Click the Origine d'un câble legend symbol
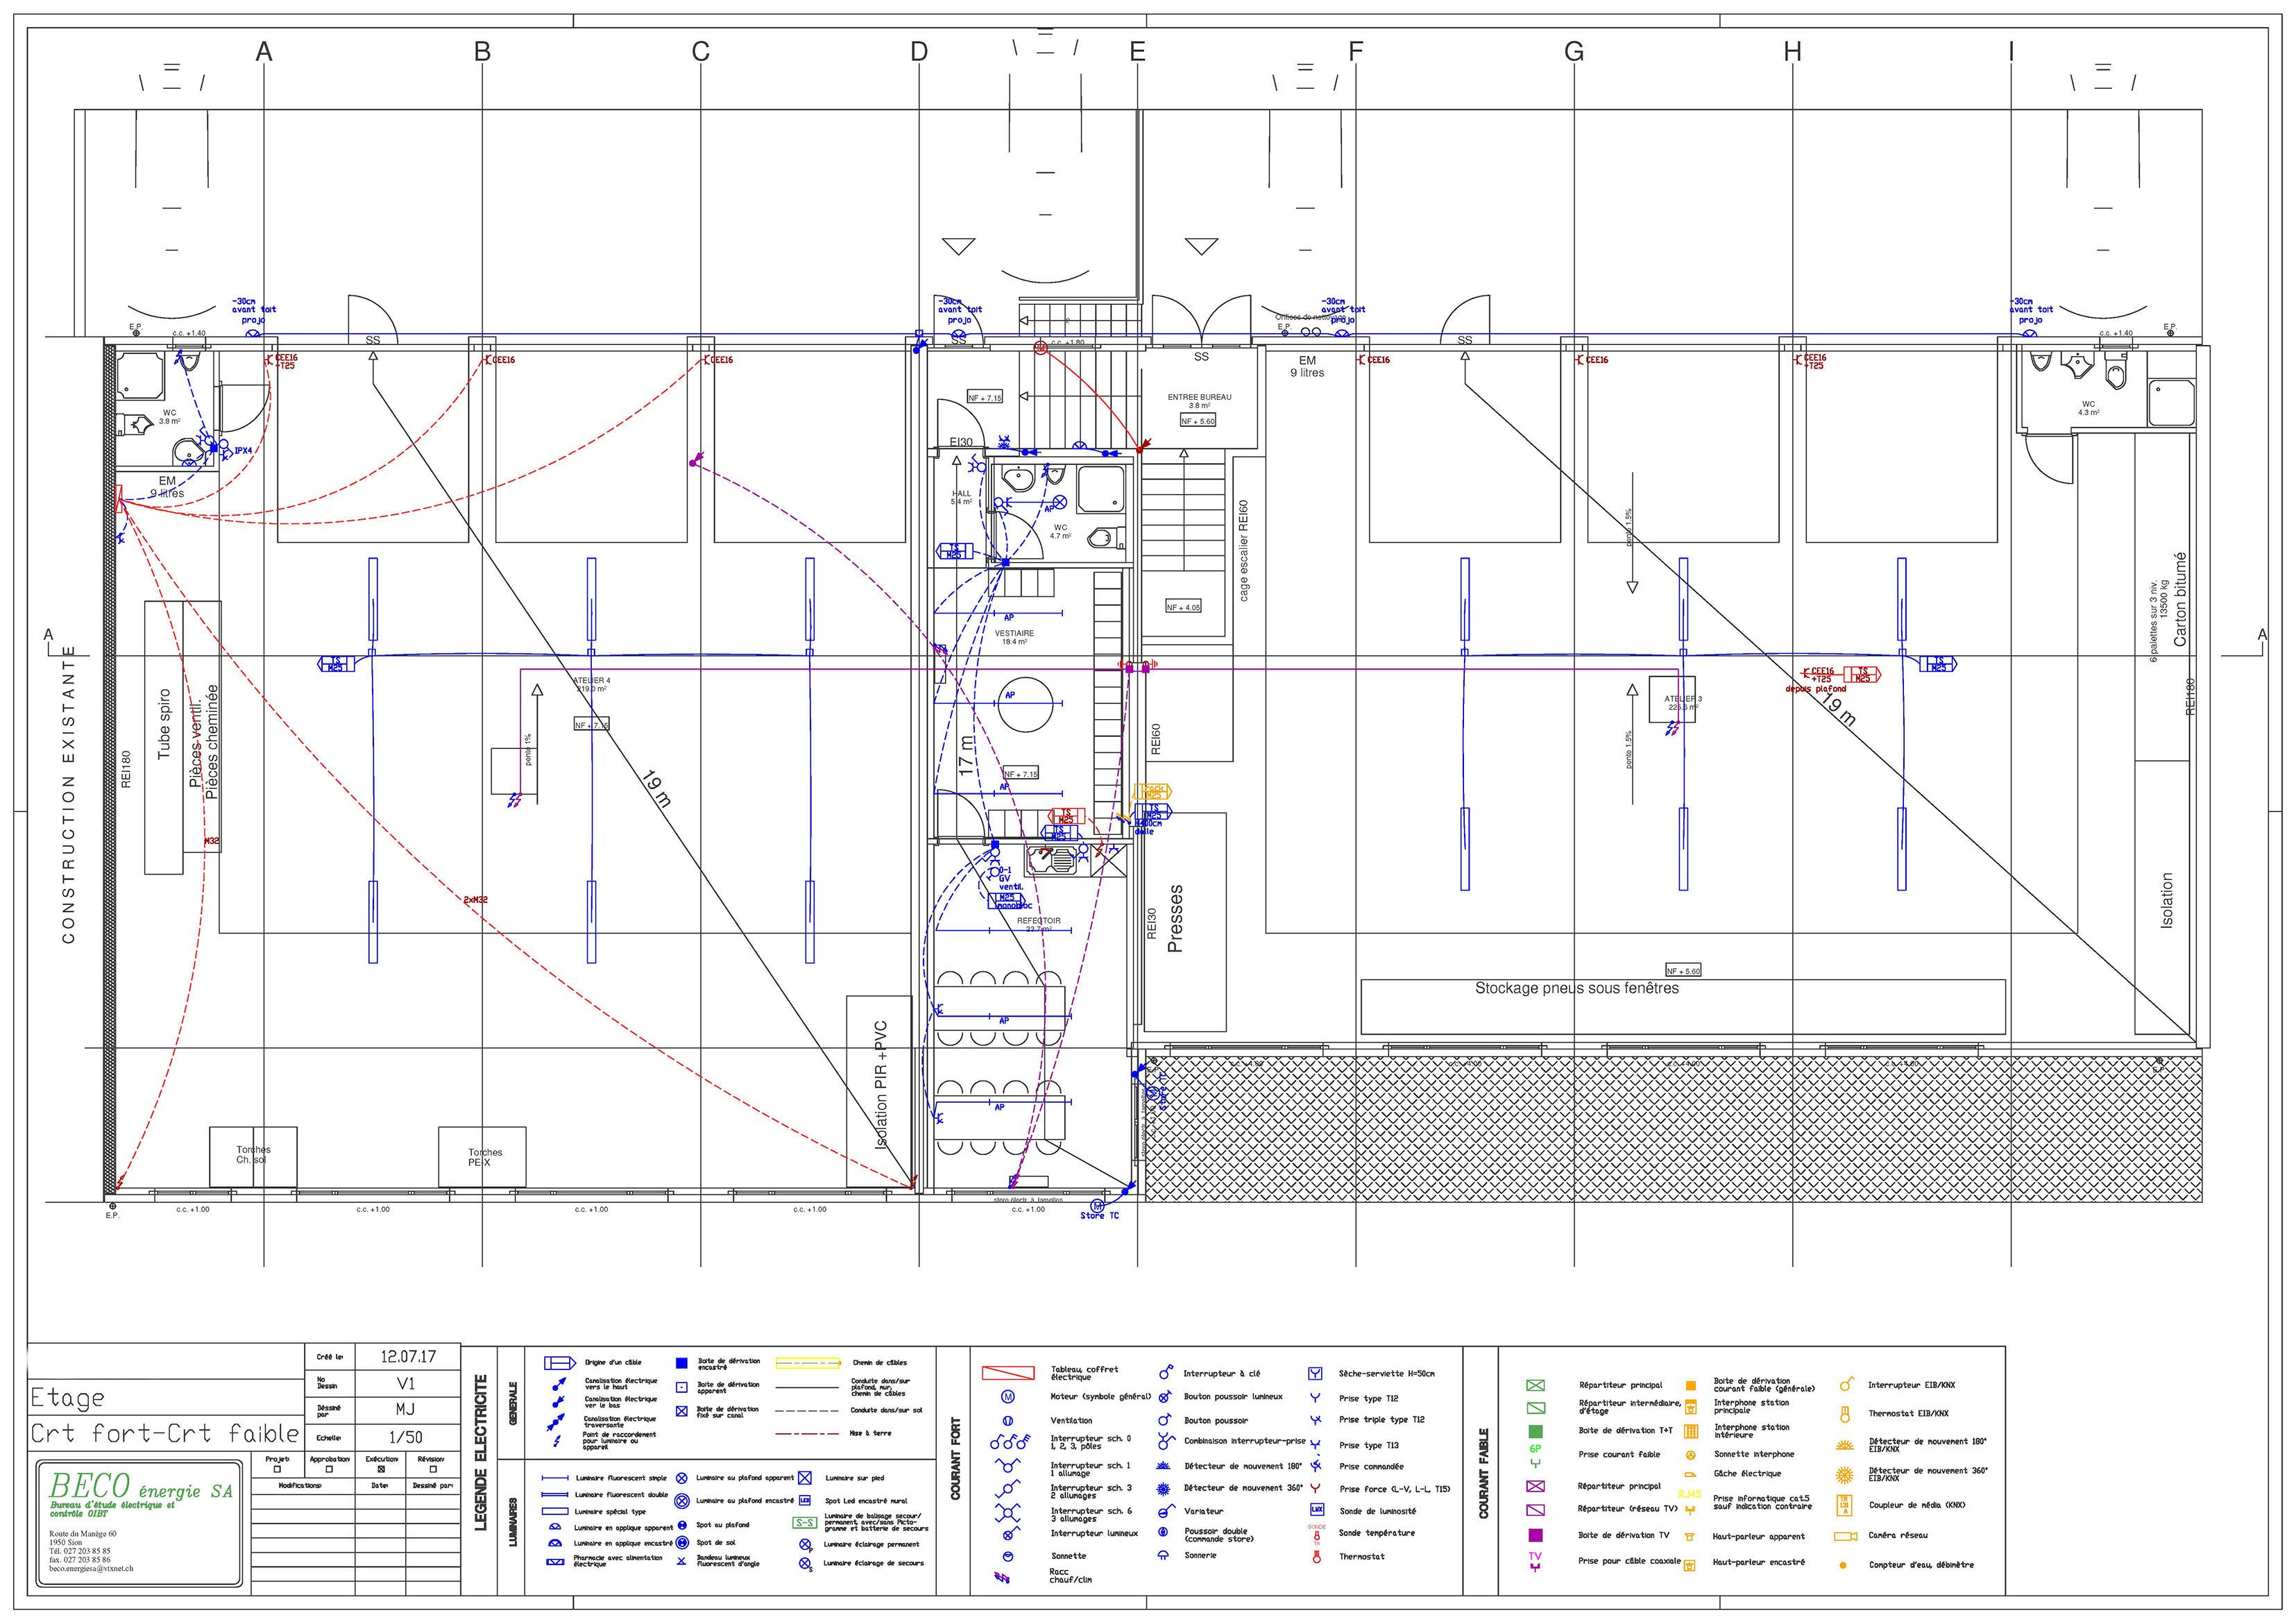 [x=560, y=1363]
